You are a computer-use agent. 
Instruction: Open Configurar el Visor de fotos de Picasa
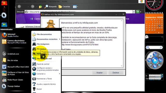(16, 73)
